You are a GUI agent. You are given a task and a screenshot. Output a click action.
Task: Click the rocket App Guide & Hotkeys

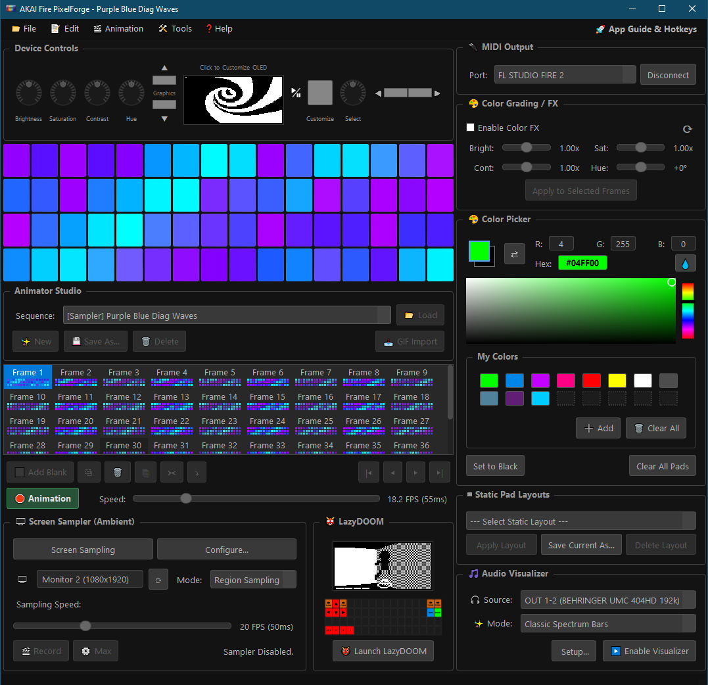[646, 29]
